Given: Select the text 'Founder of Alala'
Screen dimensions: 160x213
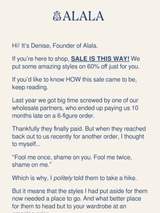Looking at the screenshot, I should tap(75, 46).
